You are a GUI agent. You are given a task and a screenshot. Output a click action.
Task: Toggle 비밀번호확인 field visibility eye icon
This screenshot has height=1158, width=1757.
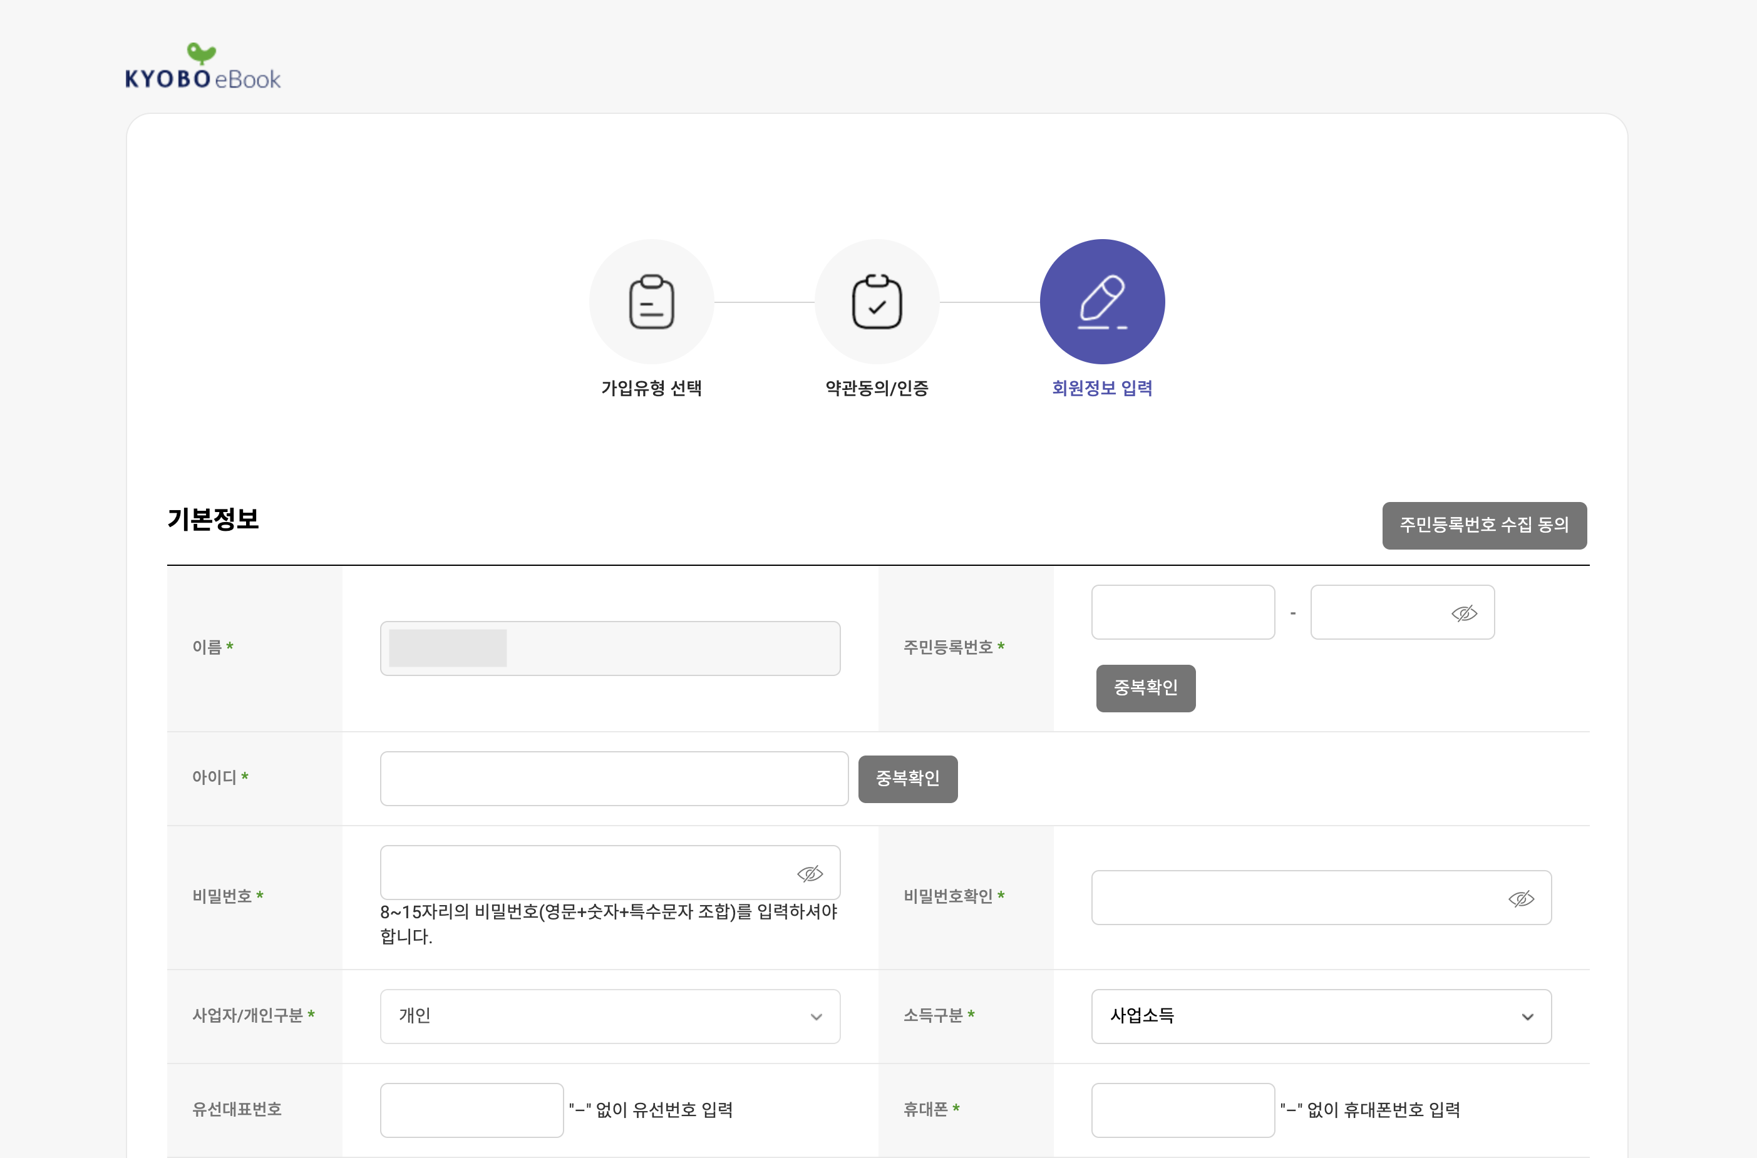click(x=1521, y=899)
